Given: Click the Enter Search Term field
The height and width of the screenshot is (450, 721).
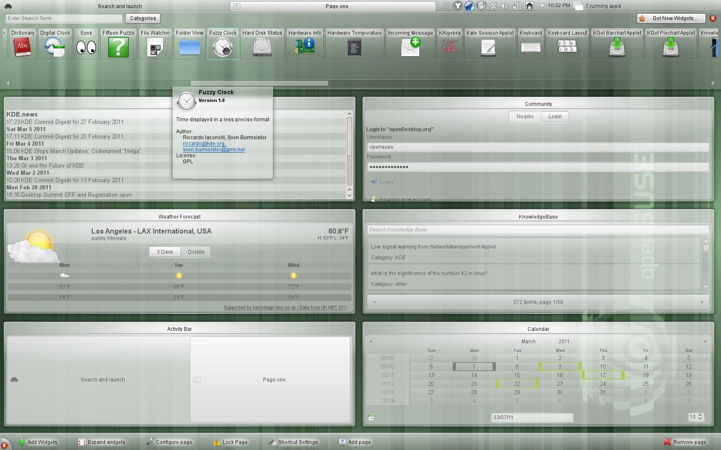Looking at the screenshot, I should click(x=64, y=18).
